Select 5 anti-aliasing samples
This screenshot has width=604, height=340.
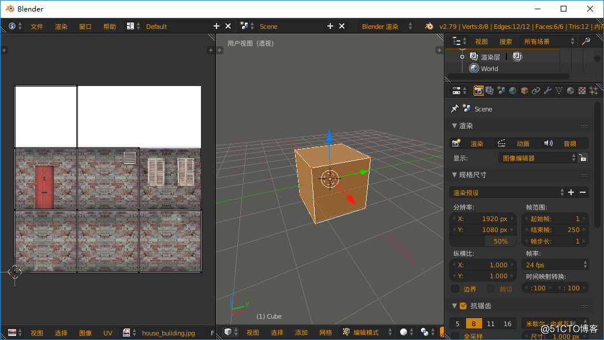click(x=458, y=323)
